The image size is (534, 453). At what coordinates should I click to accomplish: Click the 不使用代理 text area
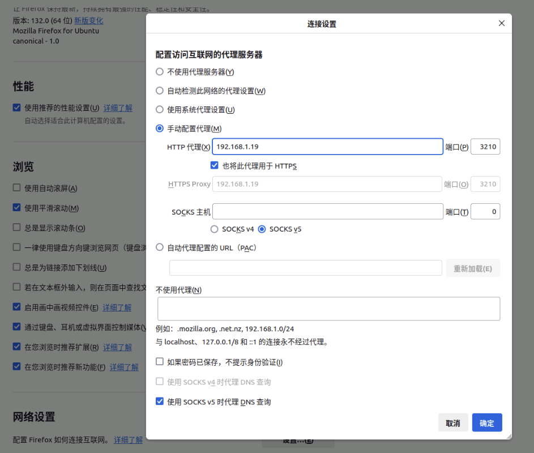pos(328,309)
